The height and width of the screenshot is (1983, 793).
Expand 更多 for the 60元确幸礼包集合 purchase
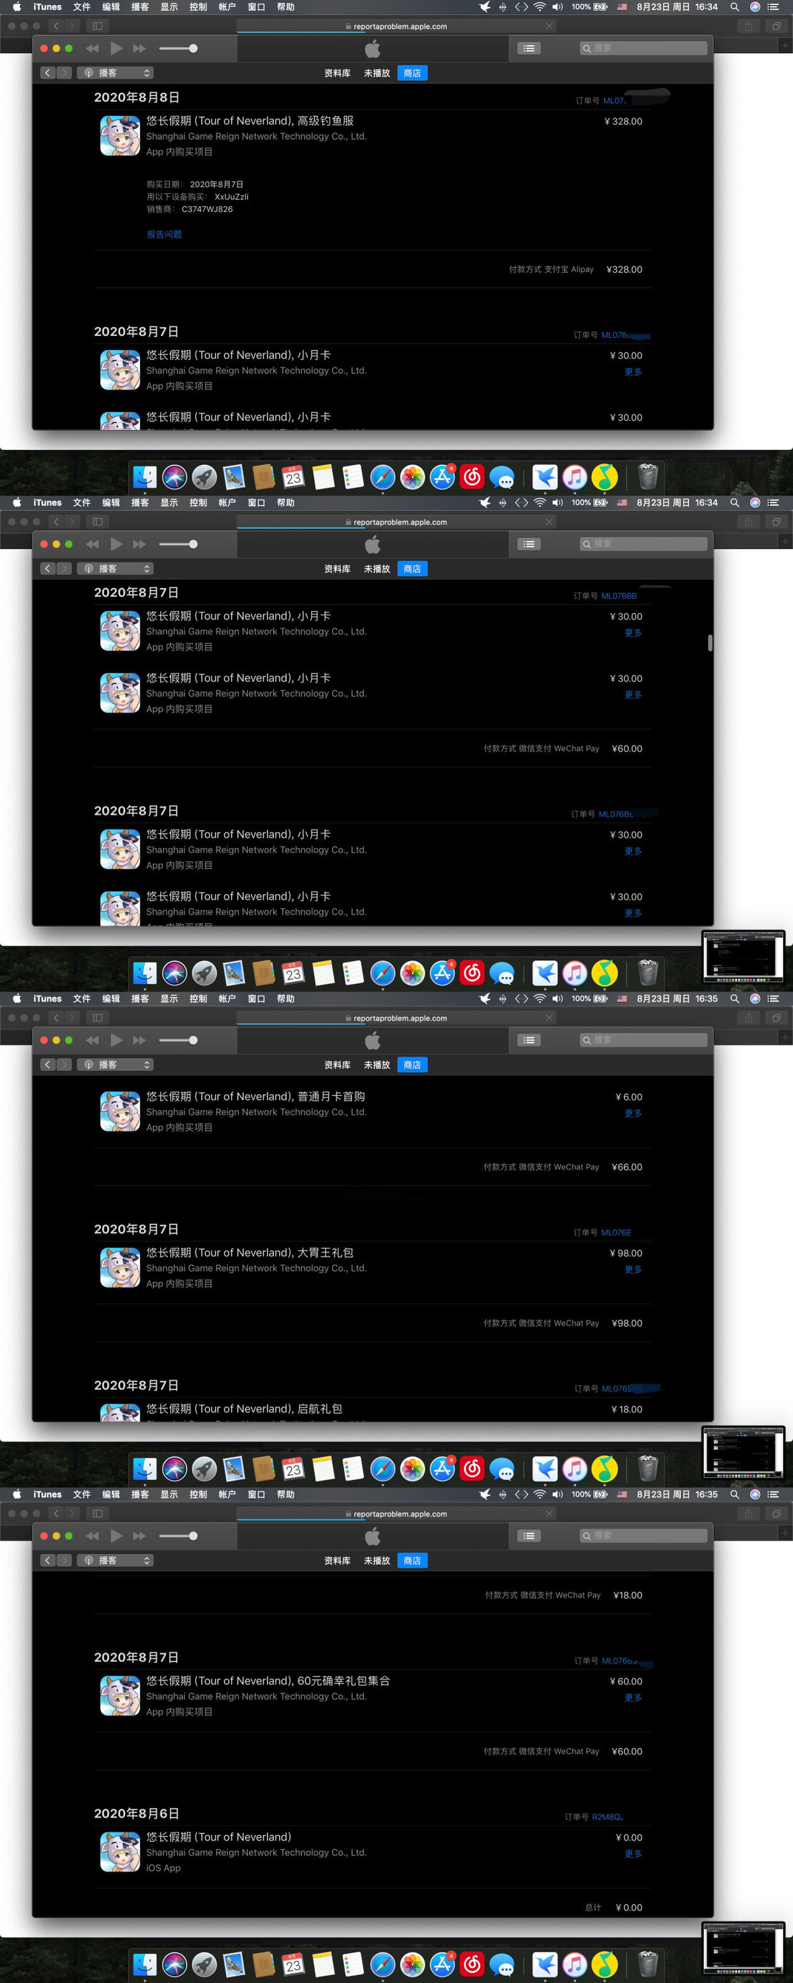pyautogui.click(x=633, y=1698)
